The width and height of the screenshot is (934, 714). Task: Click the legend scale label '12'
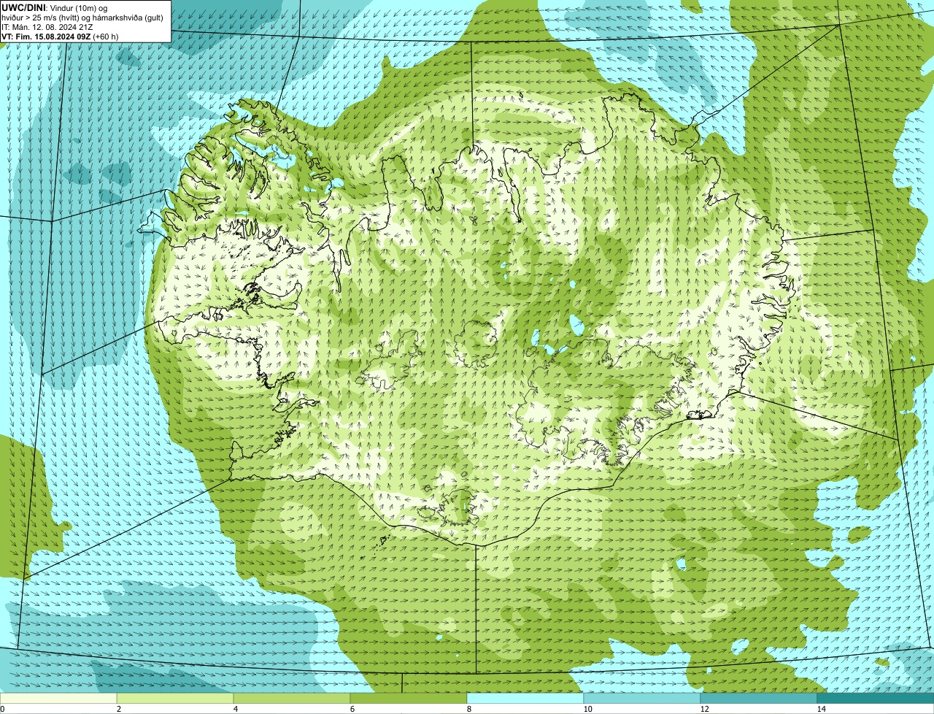(x=704, y=709)
